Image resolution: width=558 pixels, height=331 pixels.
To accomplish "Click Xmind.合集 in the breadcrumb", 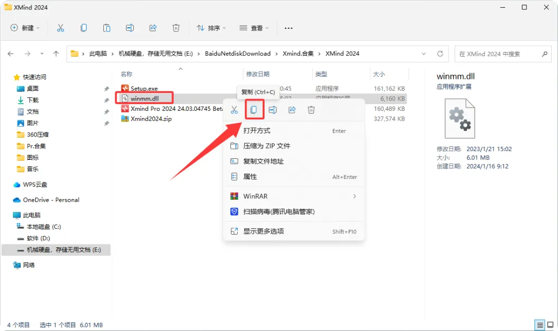I will [x=298, y=54].
